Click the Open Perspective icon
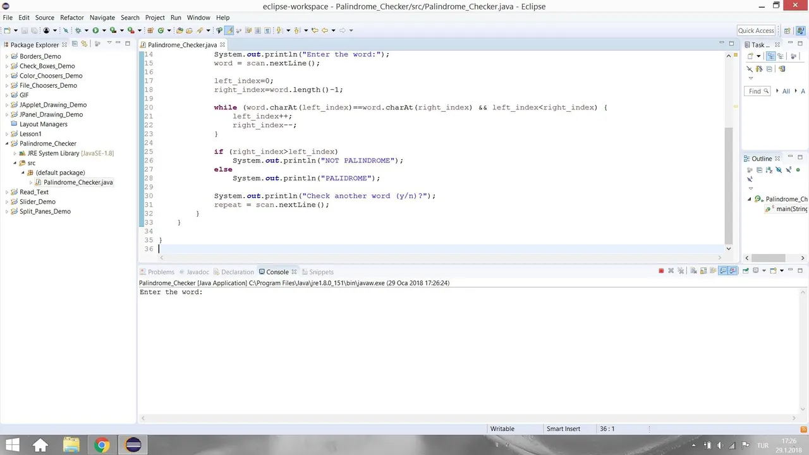809x455 pixels. point(787,30)
